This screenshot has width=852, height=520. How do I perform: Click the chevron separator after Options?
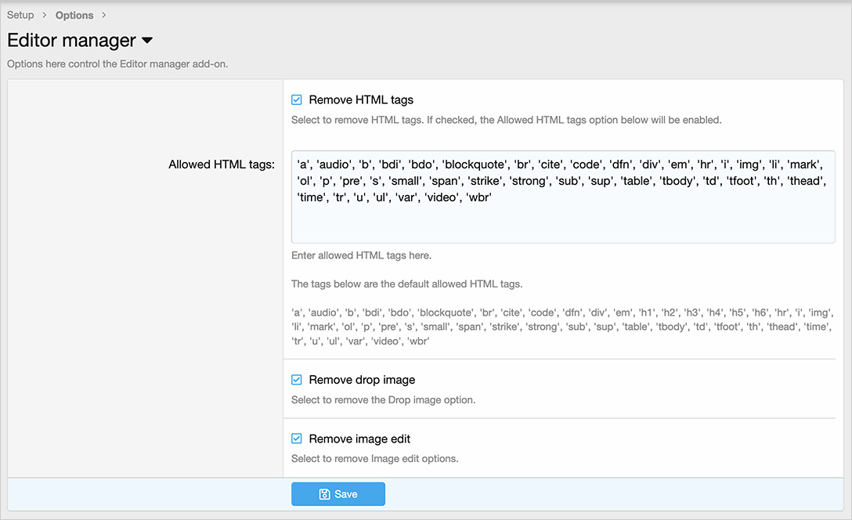[x=104, y=16]
